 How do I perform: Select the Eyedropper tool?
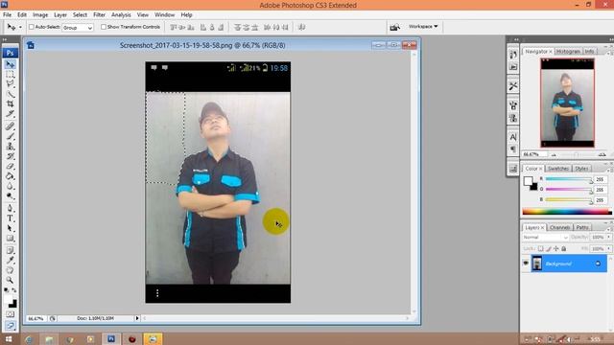pos(11,261)
